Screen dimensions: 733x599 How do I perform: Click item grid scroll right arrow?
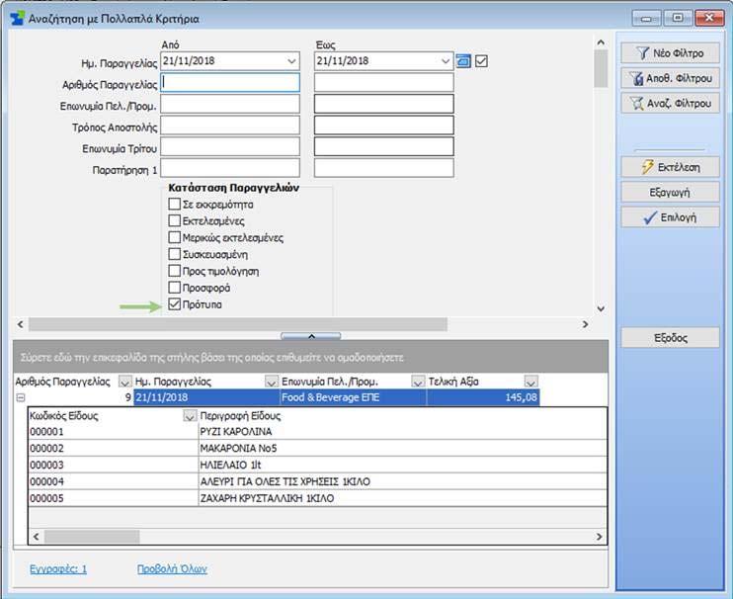point(600,537)
